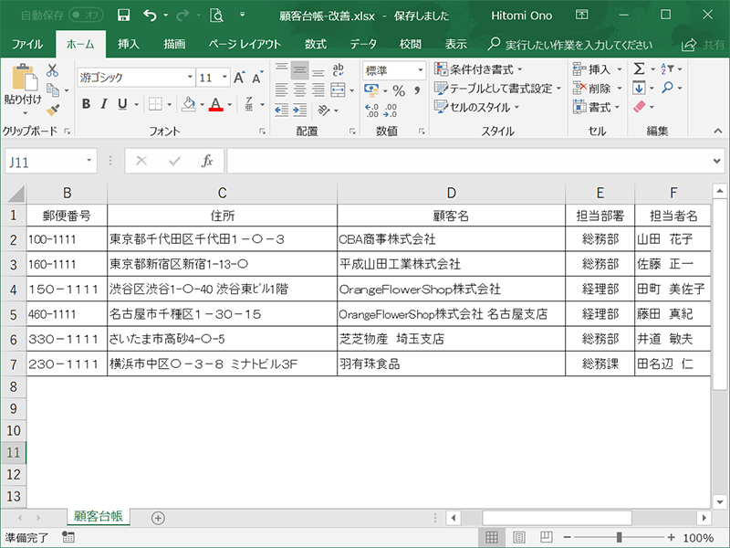Switch to the ページレイアウト tab
The image size is (730, 548).
pos(245,44)
